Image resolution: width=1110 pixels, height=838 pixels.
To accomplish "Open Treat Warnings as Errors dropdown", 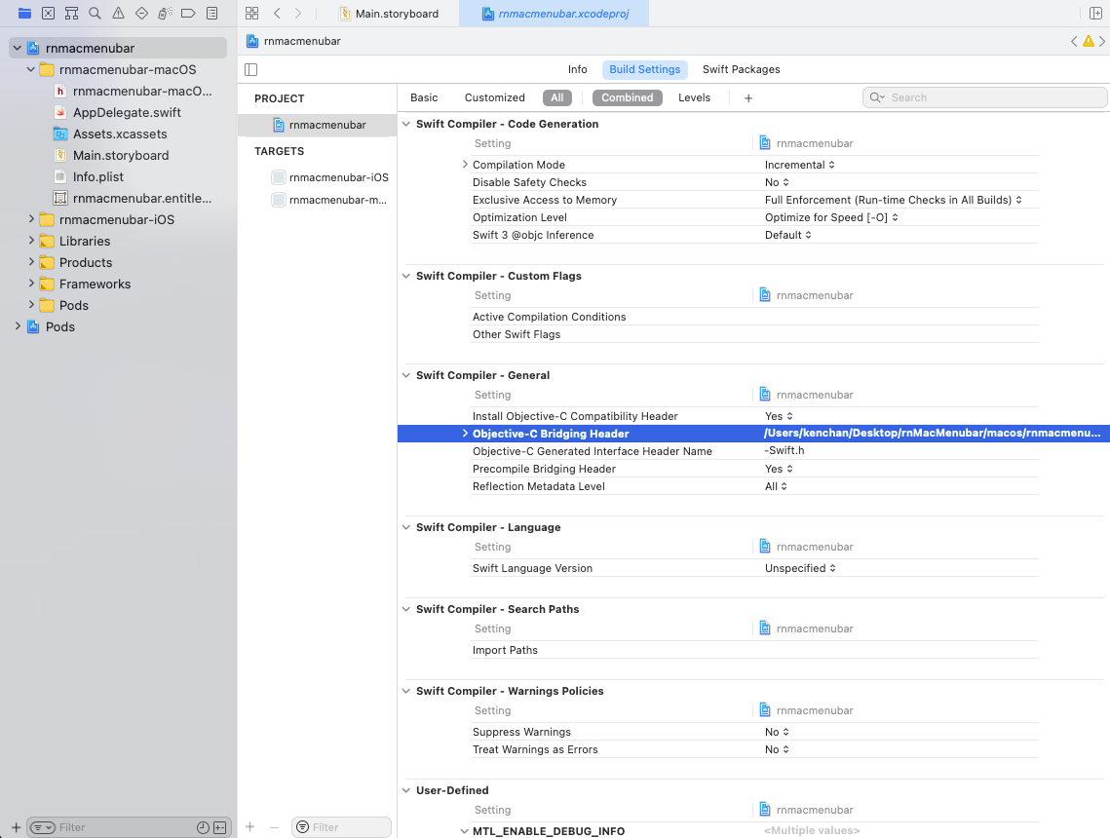I will click(778, 749).
